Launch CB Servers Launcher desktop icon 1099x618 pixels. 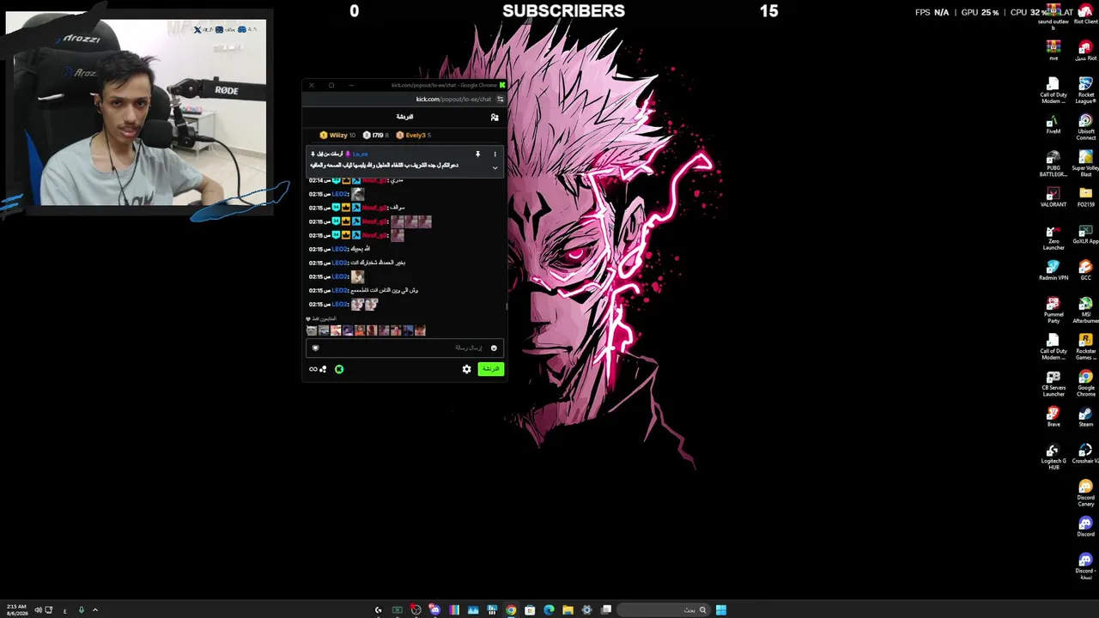[1053, 385]
